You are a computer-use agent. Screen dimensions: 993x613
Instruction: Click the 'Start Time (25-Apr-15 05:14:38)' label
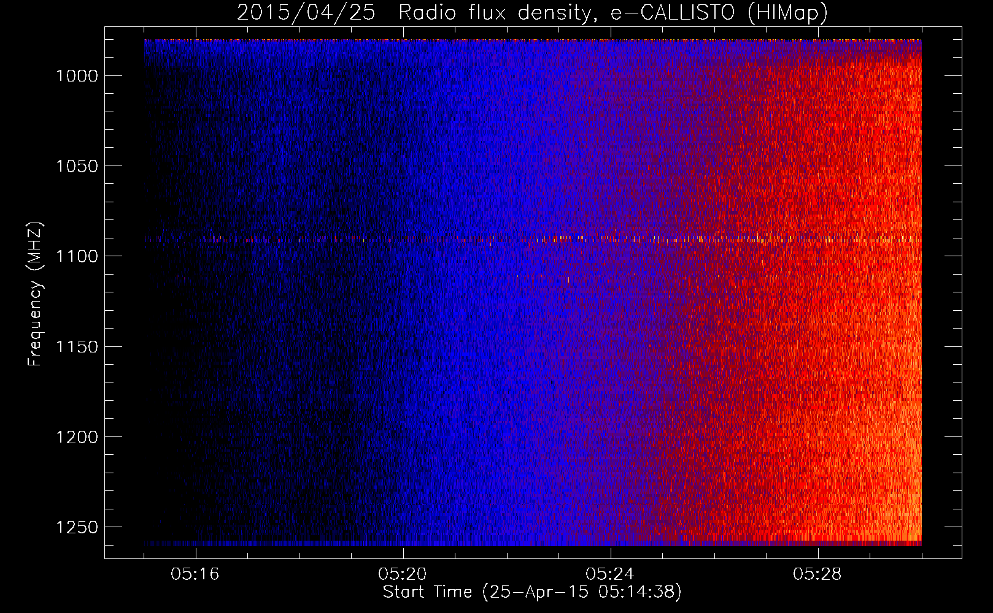click(532, 592)
